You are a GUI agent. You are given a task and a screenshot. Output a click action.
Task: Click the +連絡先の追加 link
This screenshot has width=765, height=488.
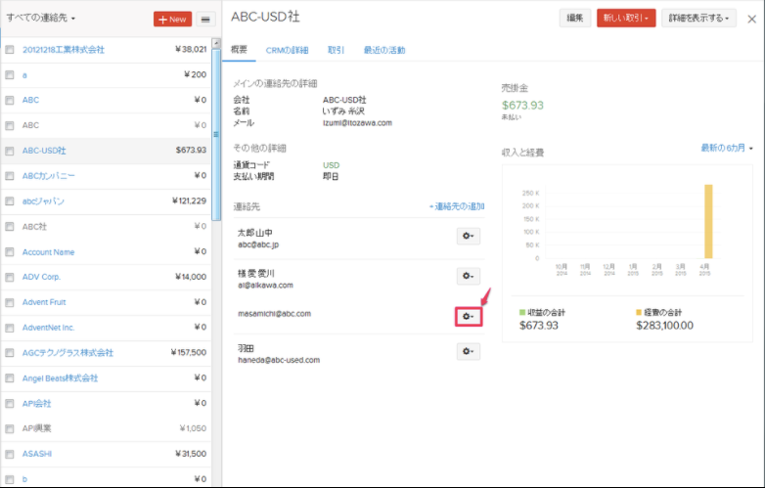457,207
